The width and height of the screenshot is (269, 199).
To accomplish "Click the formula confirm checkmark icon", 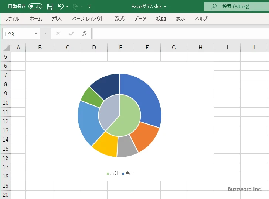I will (71, 34).
